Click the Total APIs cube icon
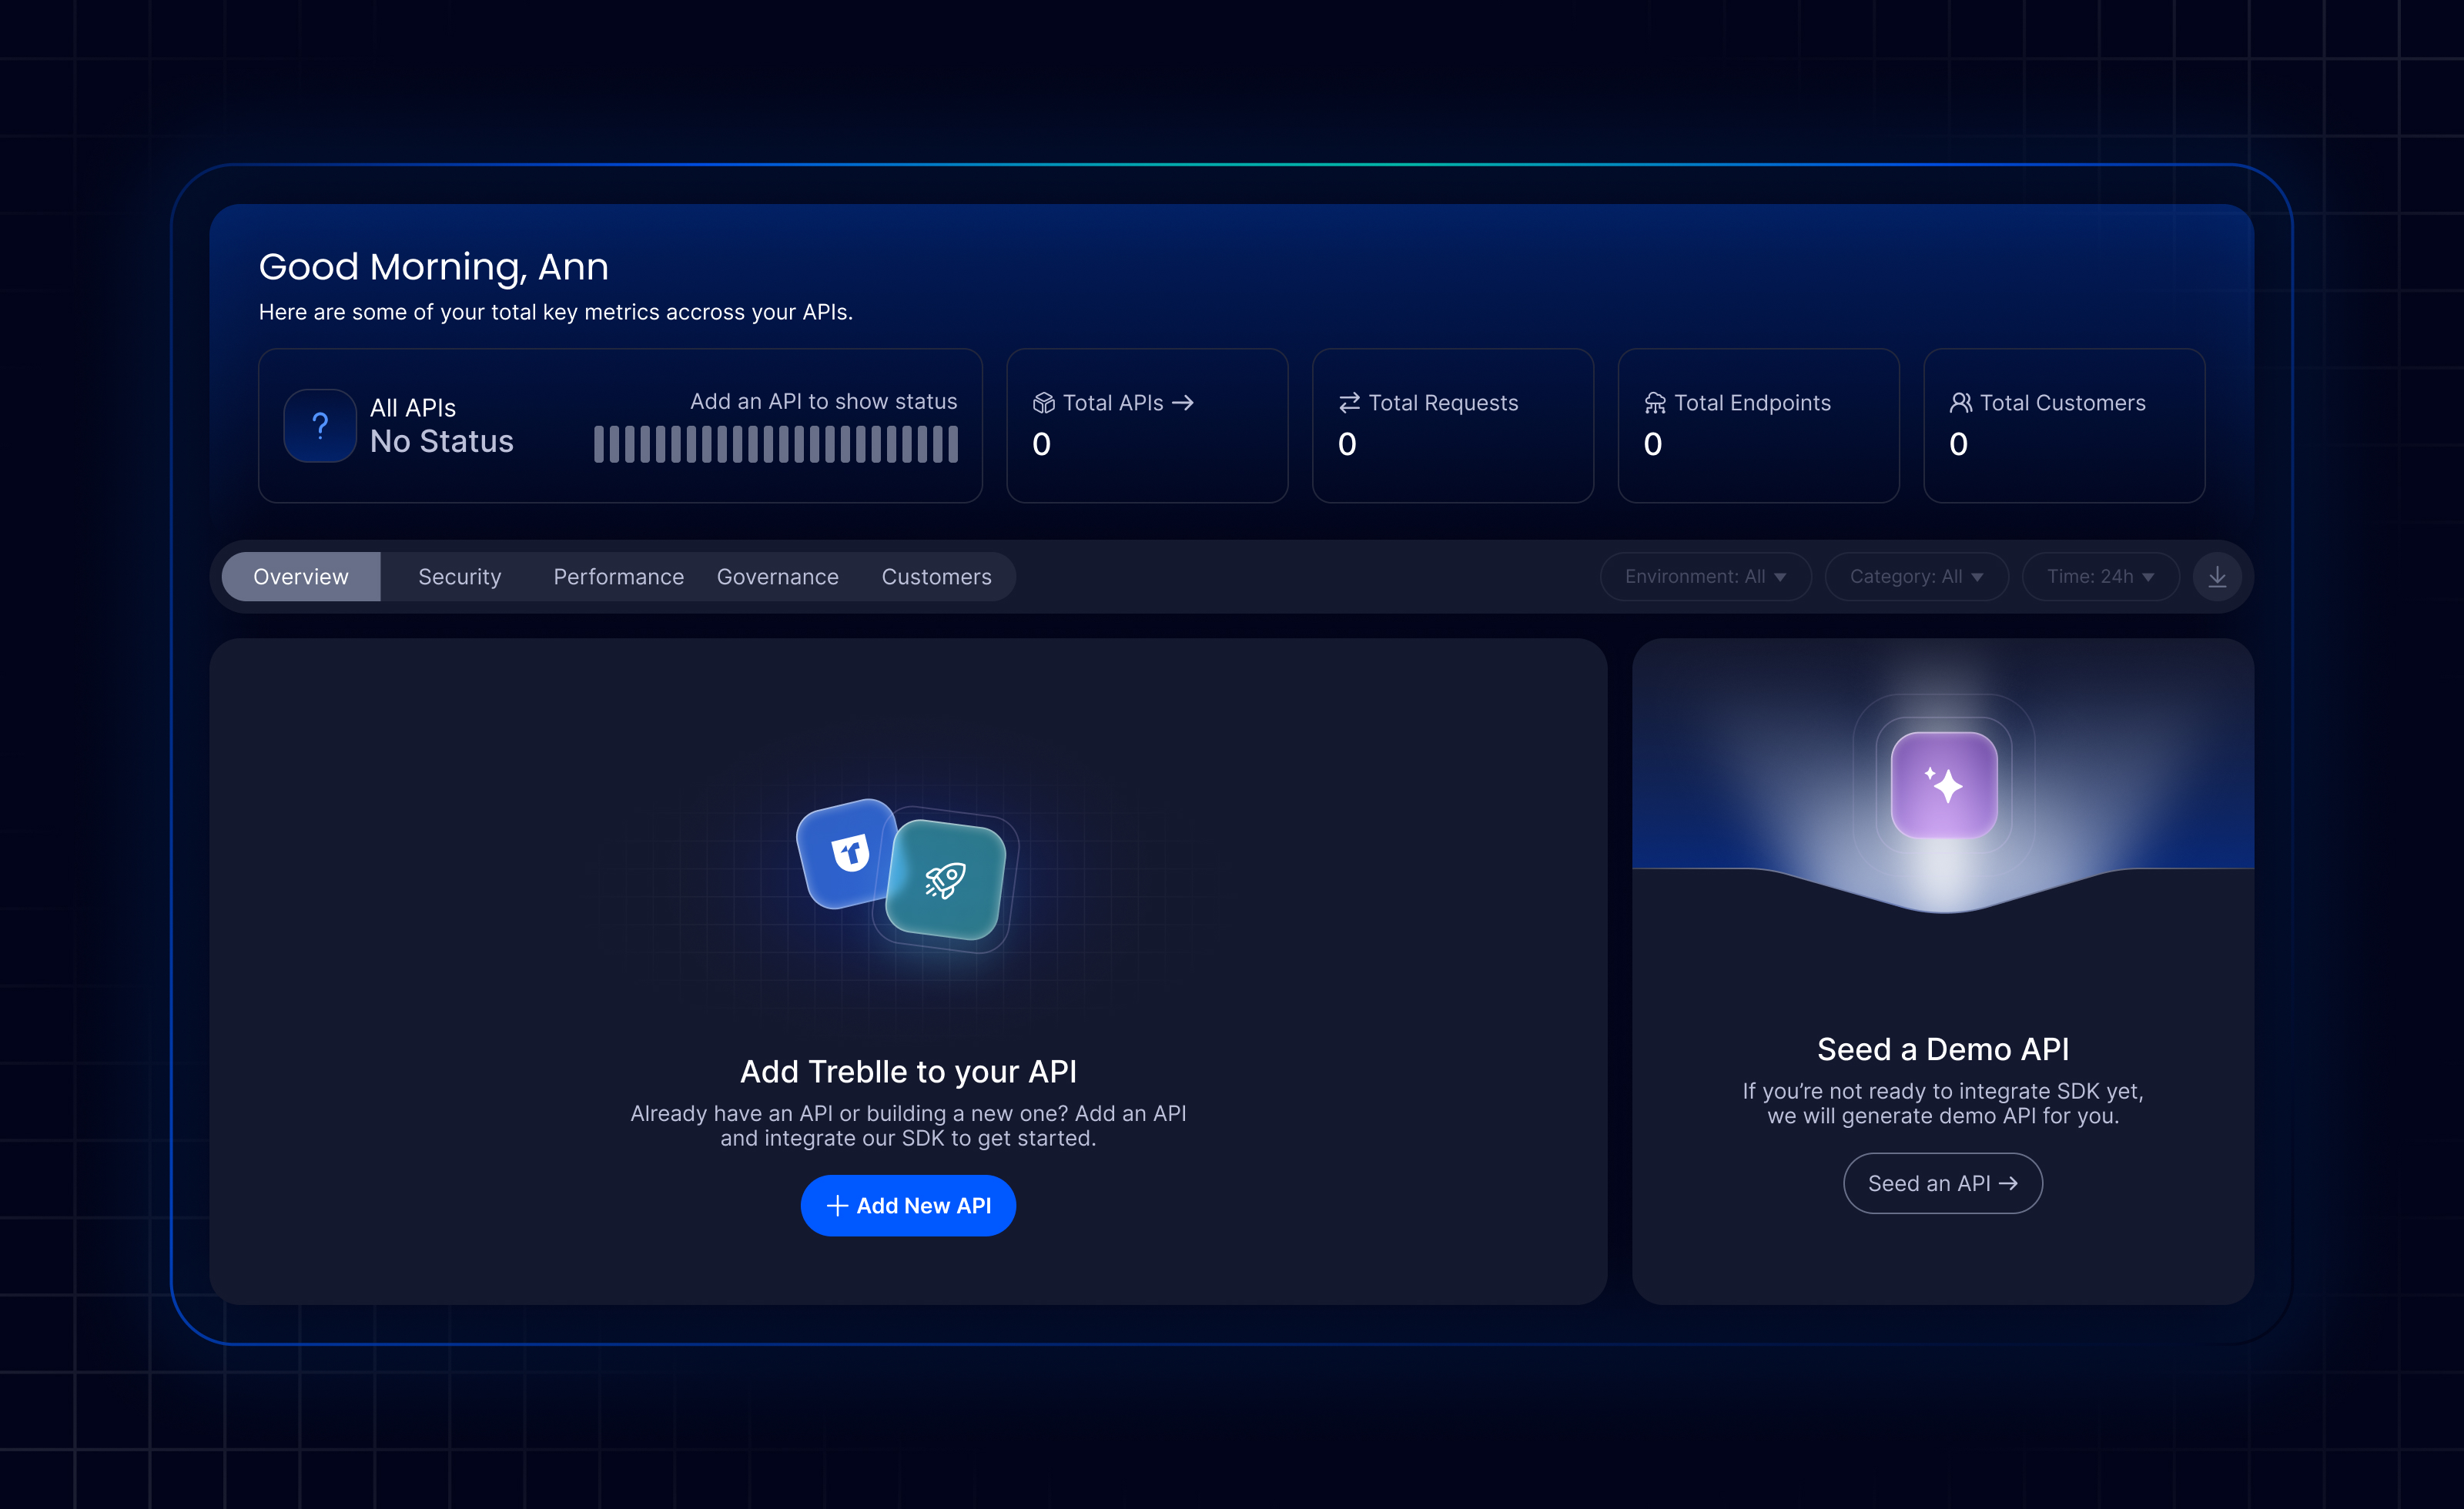Viewport: 2464px width, 1509px height. pos(1043,403)
